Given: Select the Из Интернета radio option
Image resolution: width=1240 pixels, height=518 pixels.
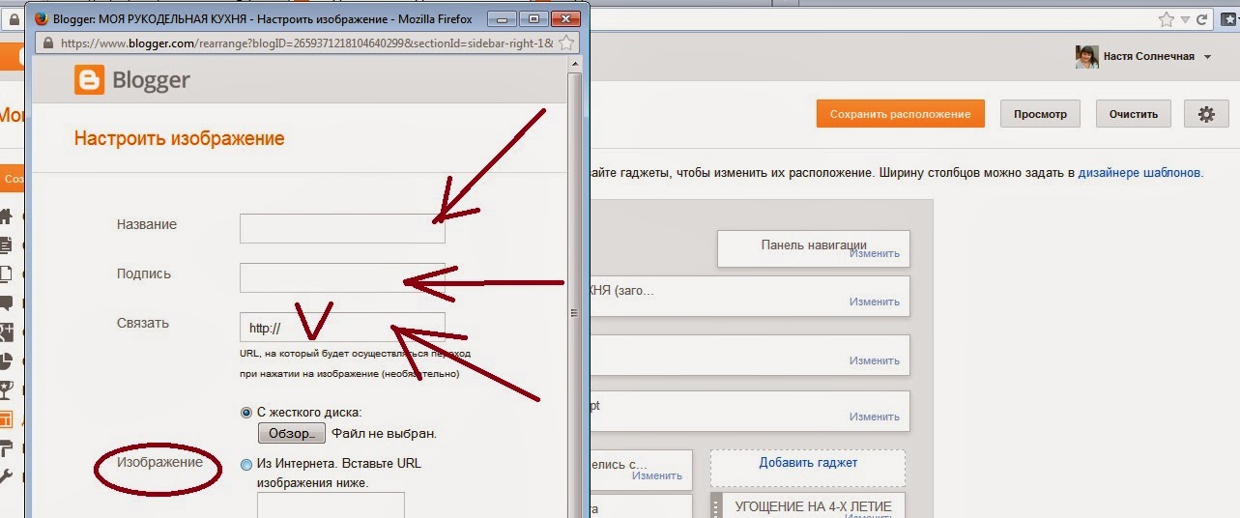Looking at the screenshot, I should [245, 465].
